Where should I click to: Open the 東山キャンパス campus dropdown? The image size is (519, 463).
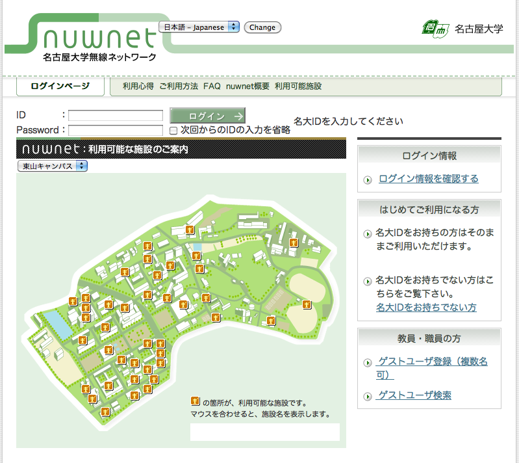pos(53,166)
